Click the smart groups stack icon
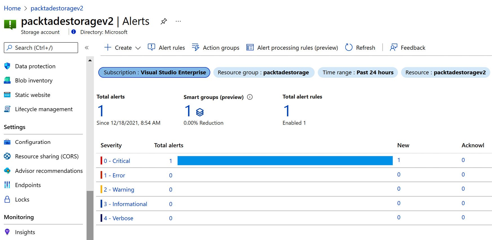492x240 pixels. 200,112
